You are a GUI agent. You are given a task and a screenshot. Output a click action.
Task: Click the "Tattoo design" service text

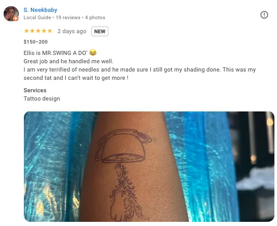coord(41,98)
